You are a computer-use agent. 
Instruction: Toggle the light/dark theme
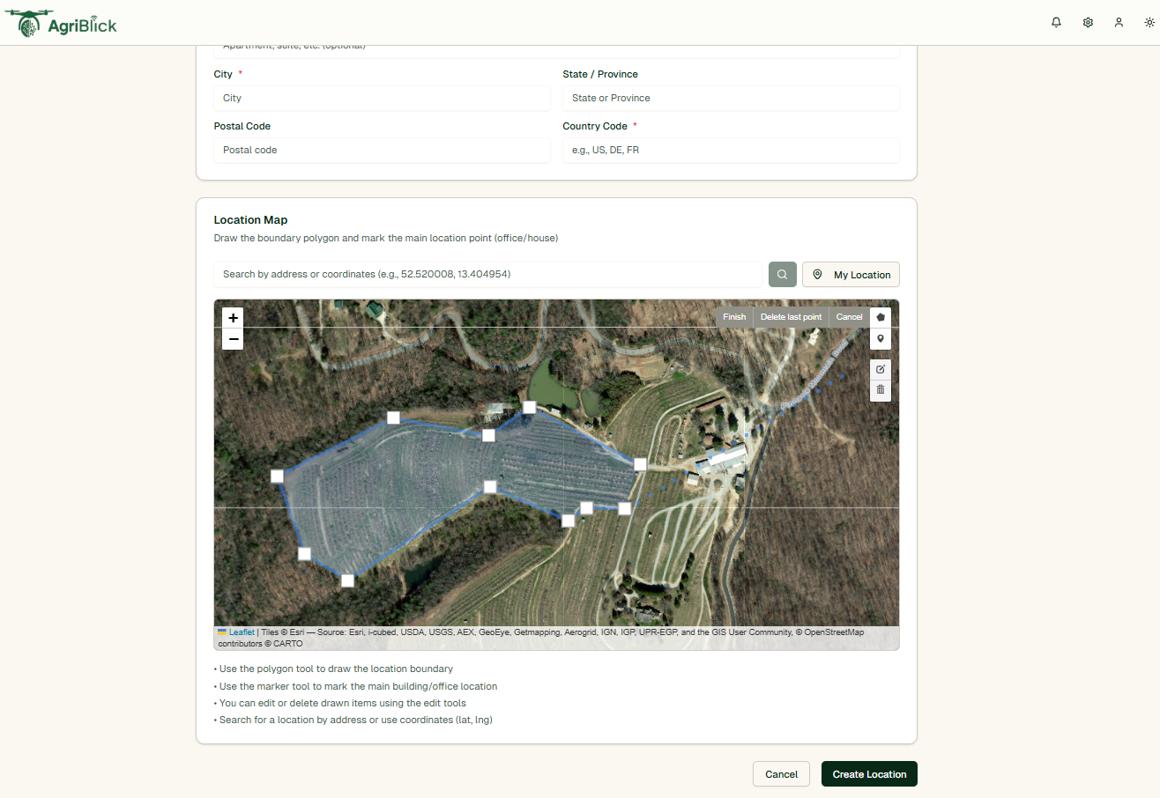coord(1149,22)
